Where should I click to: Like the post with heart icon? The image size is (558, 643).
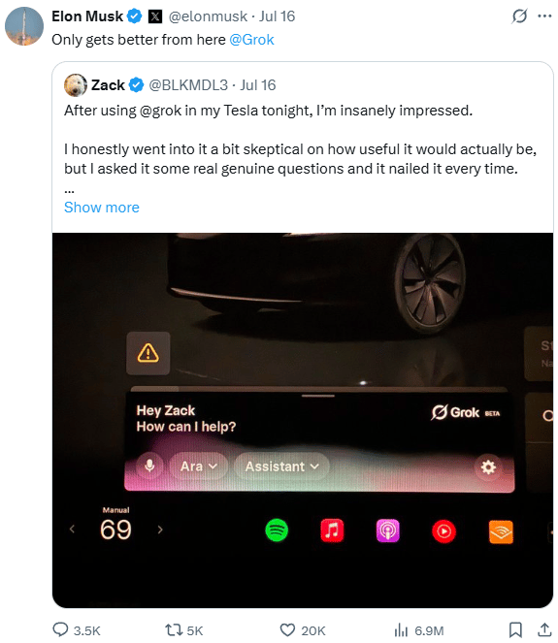(x=287, y=629)
